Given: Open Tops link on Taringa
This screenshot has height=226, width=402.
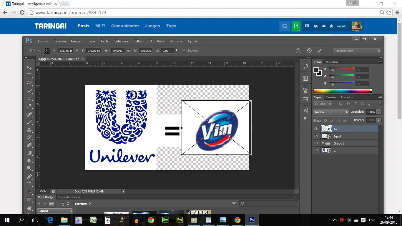Looking at the screenshot, I should click(x=171, y=26).
